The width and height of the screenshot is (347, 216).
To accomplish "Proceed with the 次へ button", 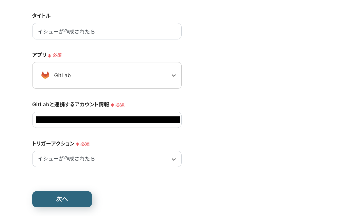I will 62,199.
